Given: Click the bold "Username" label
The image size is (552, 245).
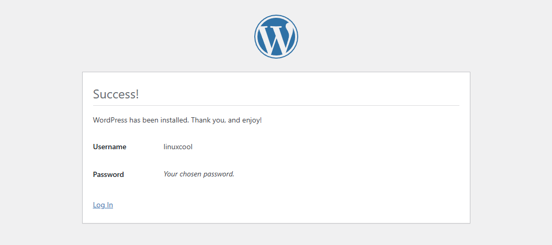Looking at the screenshot, I should 109,147.
